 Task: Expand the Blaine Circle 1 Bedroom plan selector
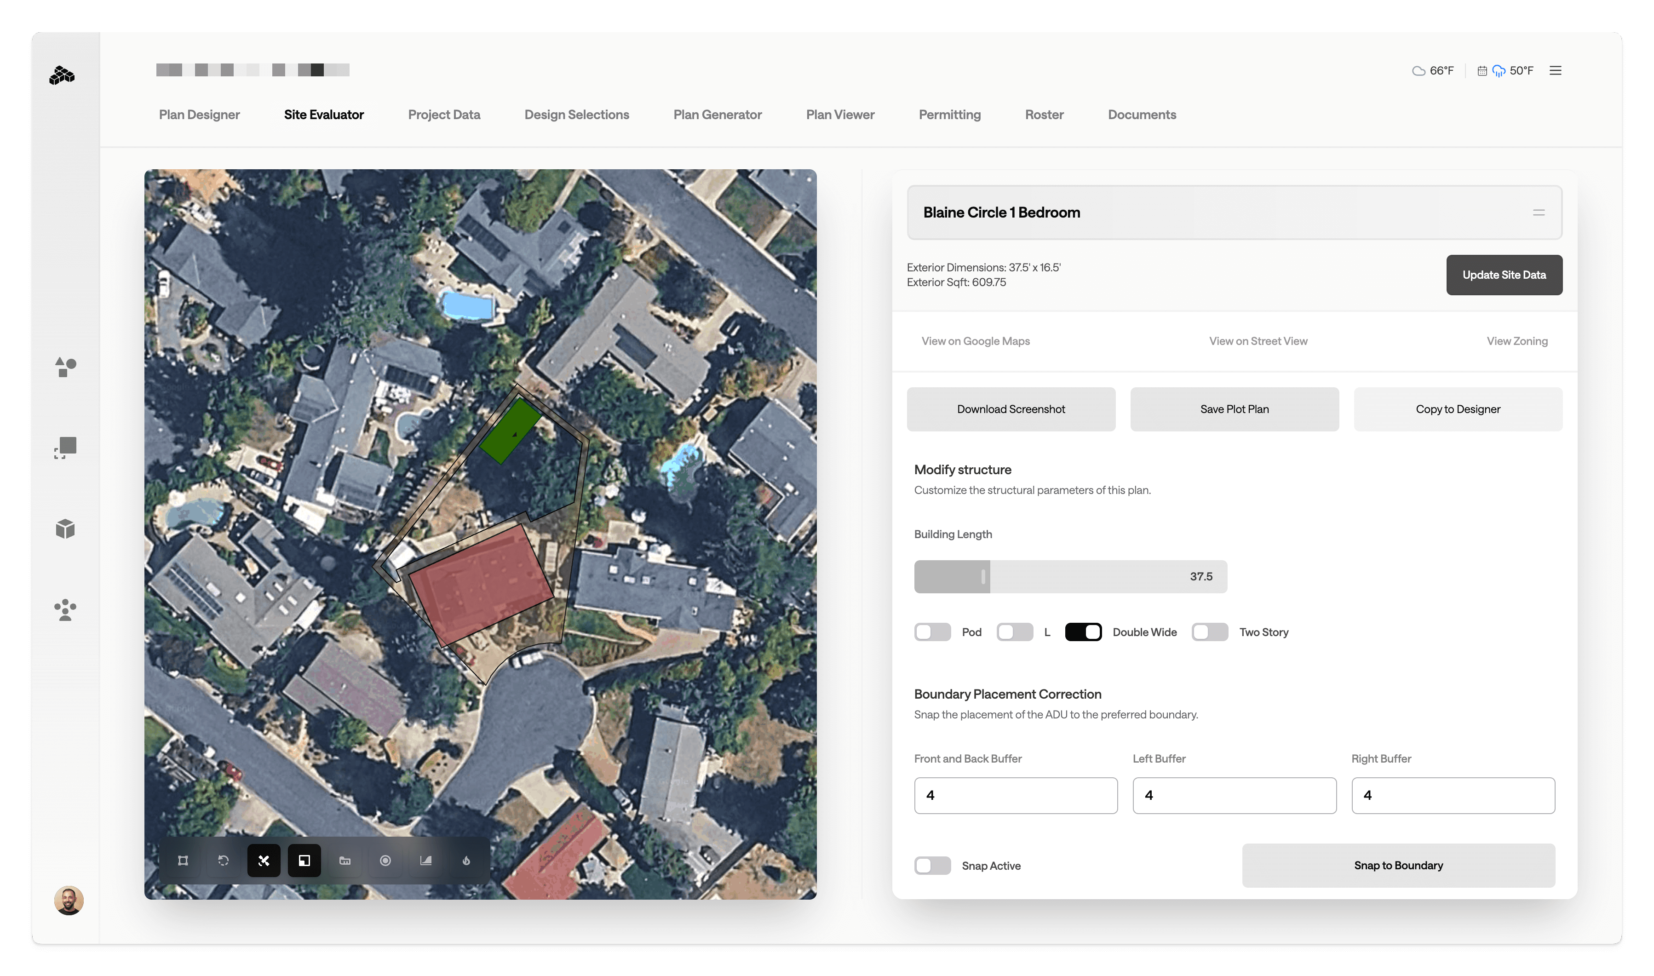point(1539,212)
